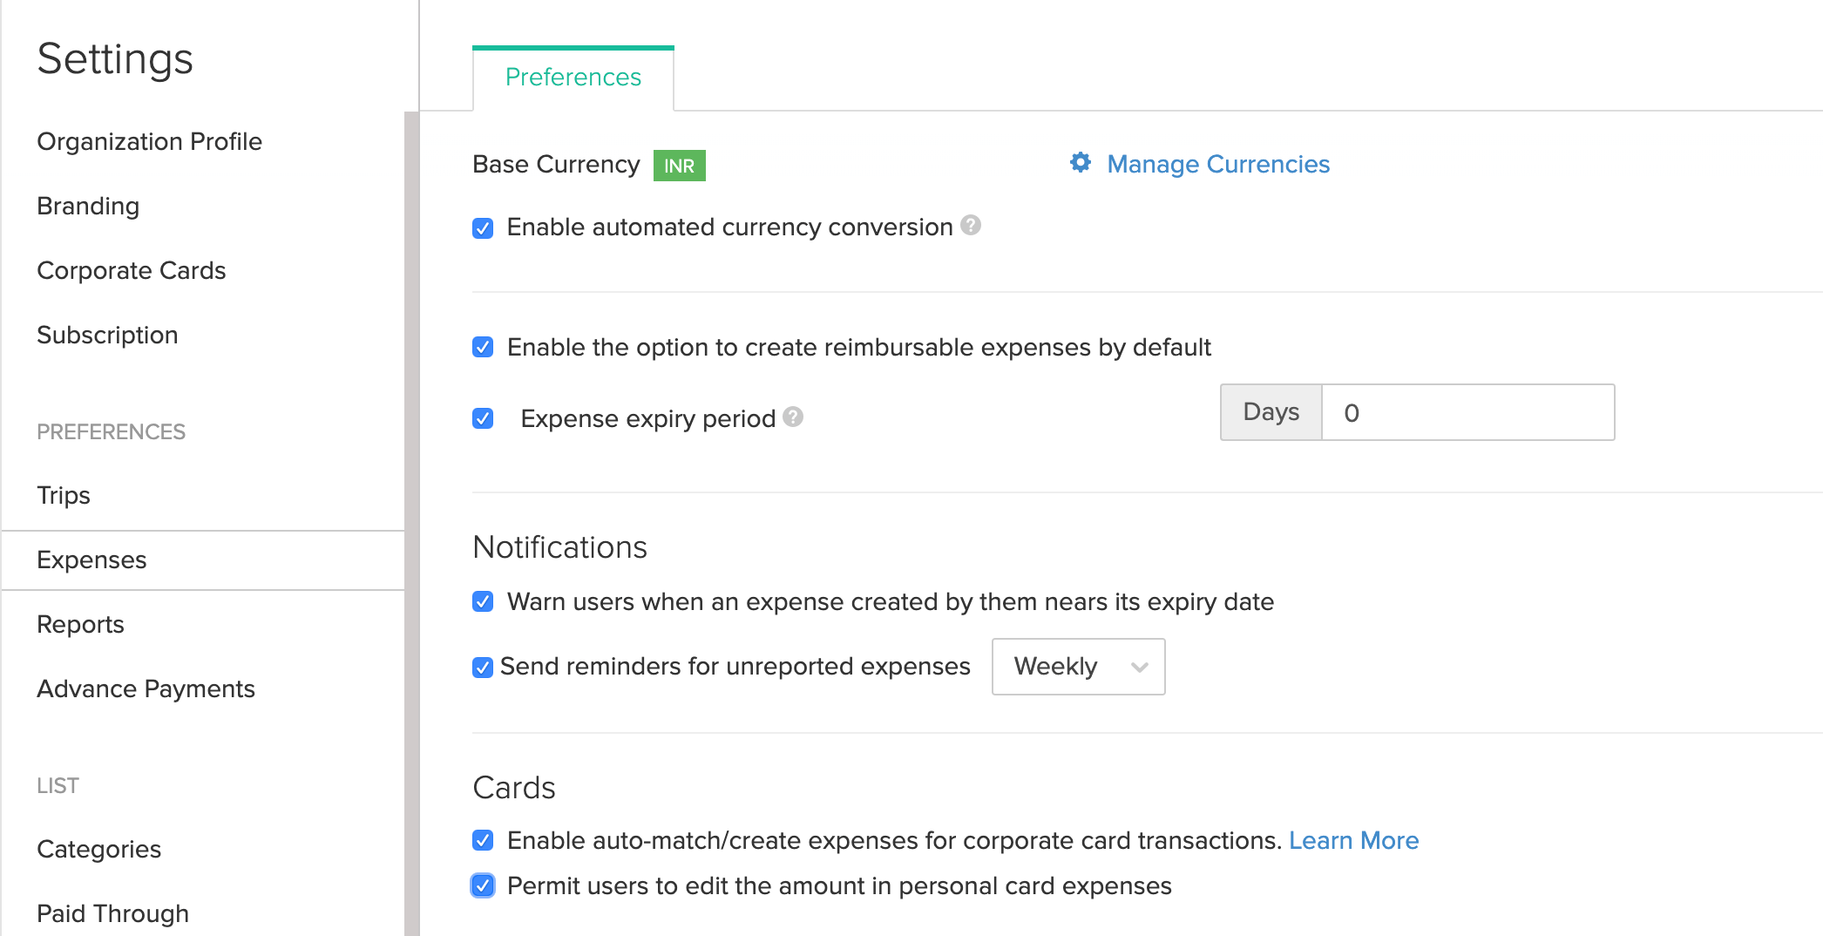
Task: Toggle the Expense expiry period checkbox
Action: click(483, 419)
